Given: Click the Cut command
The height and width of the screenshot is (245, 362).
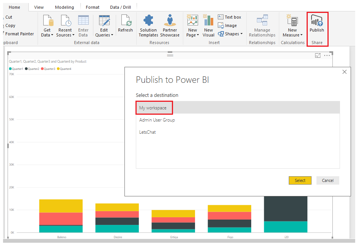Looking at the screenshot, I should (x=9, y=17).
